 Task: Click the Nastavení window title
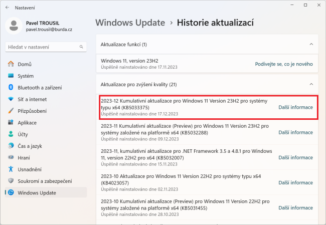pos(25,8)
